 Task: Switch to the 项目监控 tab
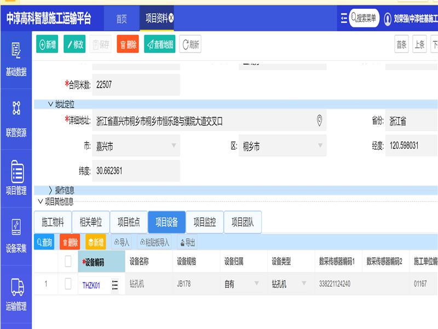coord(205,222)
